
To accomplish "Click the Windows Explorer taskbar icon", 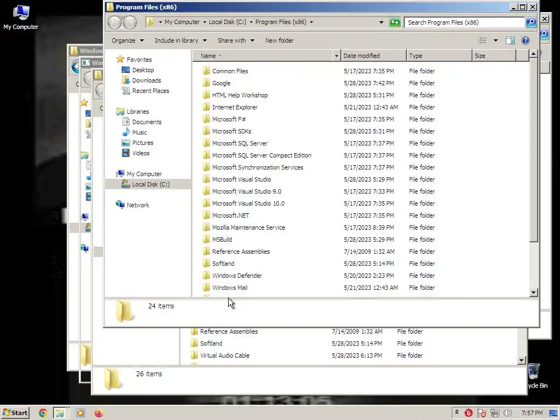I will point(60,413).
